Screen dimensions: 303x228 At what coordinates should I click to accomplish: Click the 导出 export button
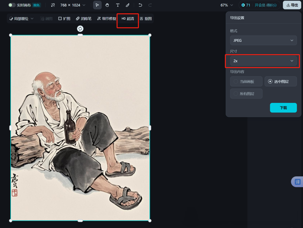click(292, 5)
